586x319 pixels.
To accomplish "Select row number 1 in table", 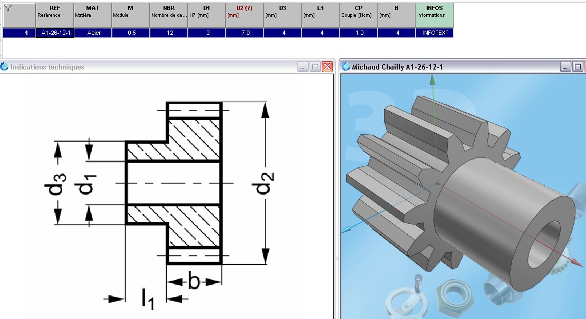I will pos(19,33).
